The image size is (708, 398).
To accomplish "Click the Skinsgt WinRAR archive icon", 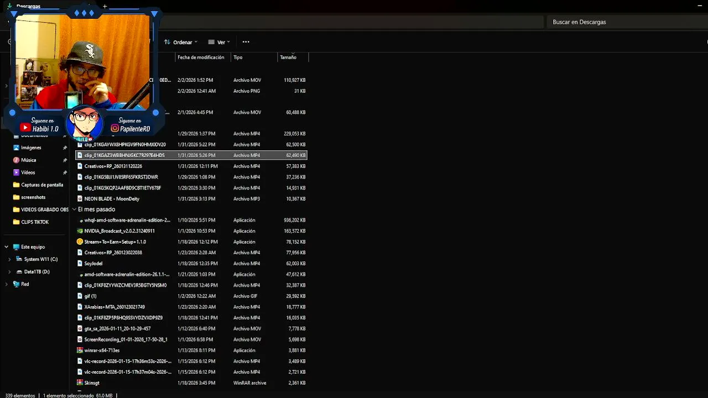I will point(80,383).
